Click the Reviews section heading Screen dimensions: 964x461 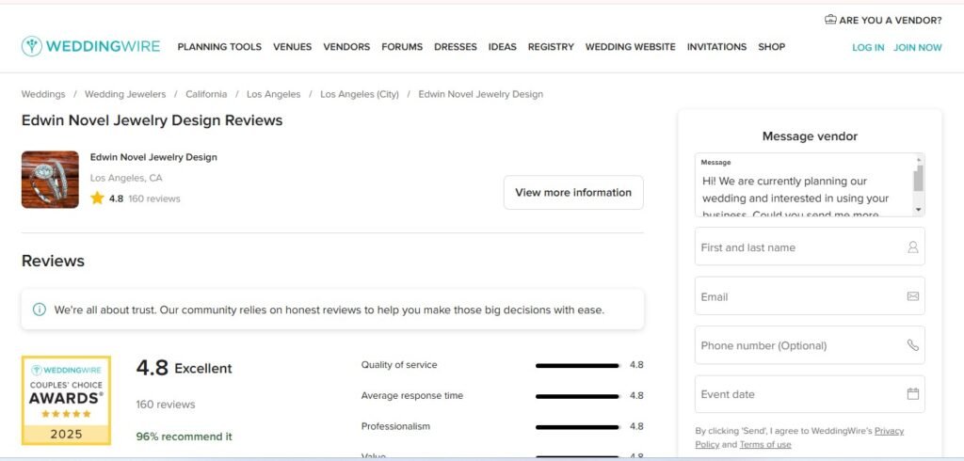tap(53, 261)
